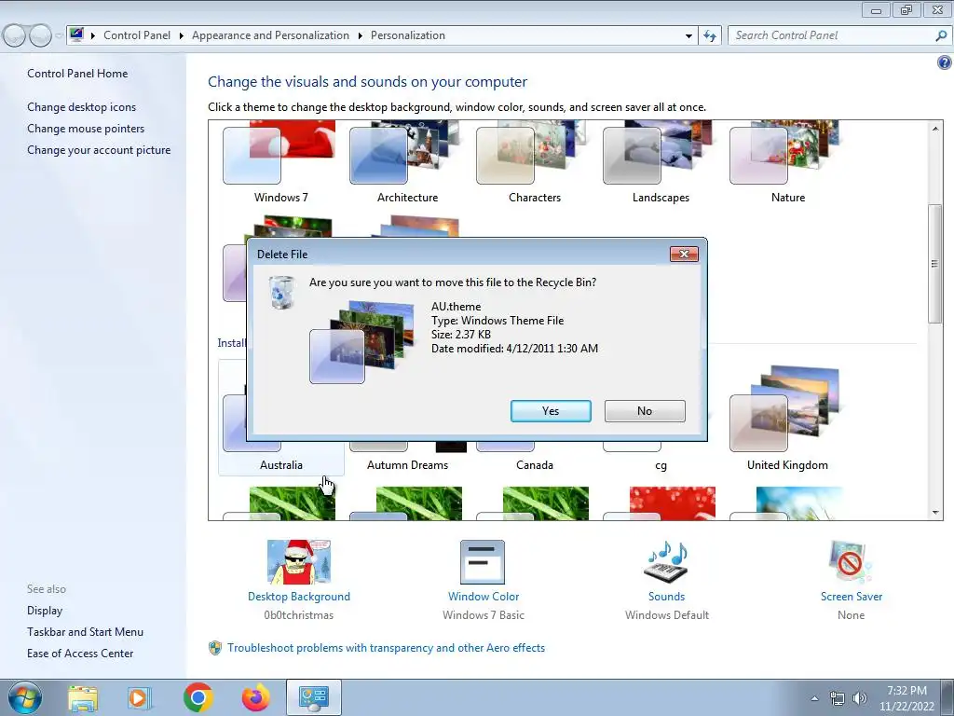Image resolution: width=954 pixels, height=716 pixels.
Task: Select the Nature theme
Action: coord(788,161)
